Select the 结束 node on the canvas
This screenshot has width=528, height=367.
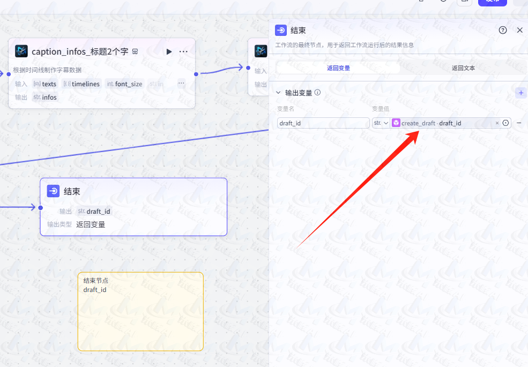[133, 206]
